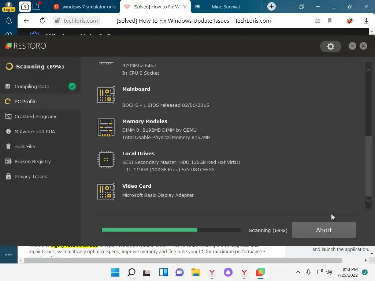The width and height of the screenshot is (375, 281).
Task: Click add tab group icon
Action: click(x=37, y=6)
